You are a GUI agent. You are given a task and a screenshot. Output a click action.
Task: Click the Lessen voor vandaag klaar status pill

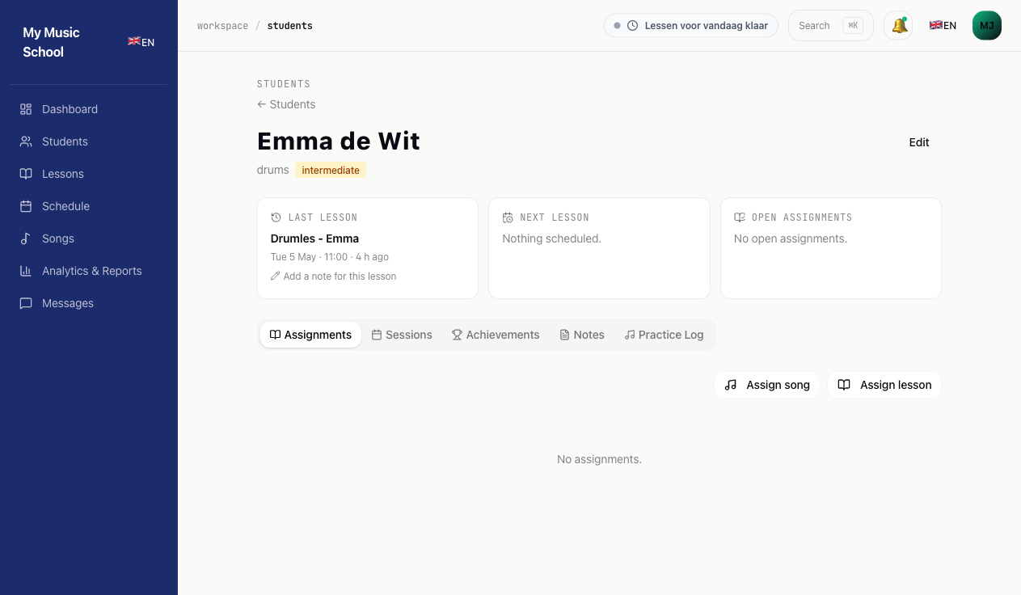(691, 26)
